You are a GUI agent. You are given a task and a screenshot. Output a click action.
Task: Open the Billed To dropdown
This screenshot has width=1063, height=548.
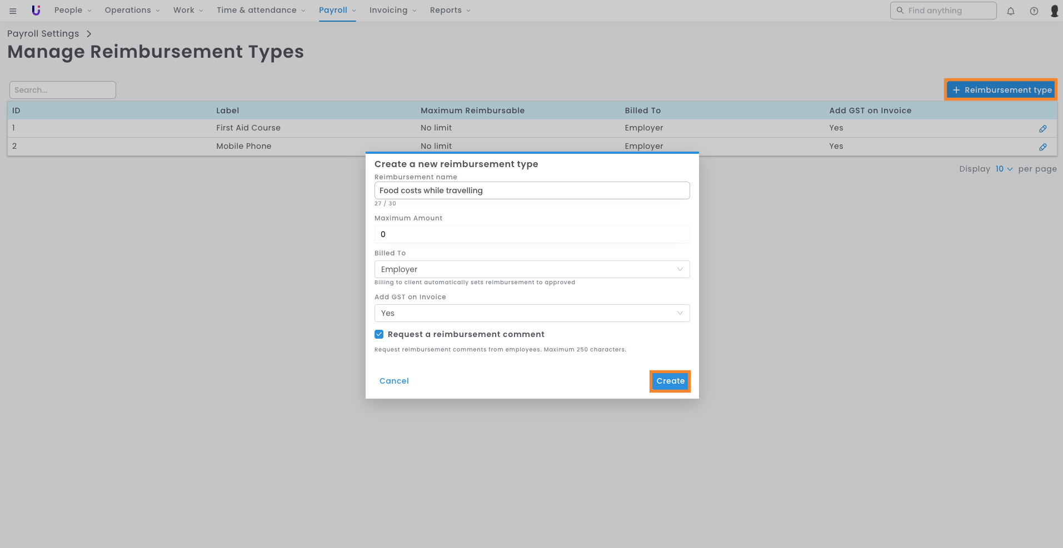(x=532, y=269)
